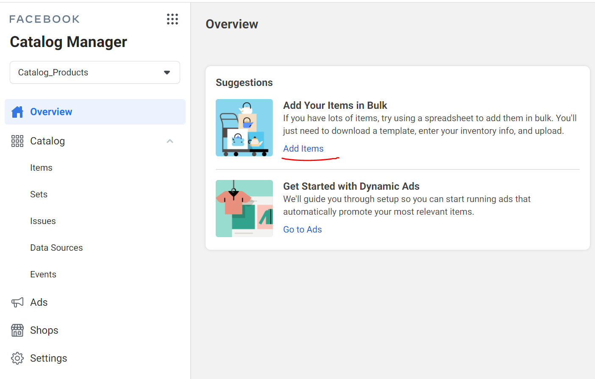Collapse the Catalog section chevron

pos(170,141)
